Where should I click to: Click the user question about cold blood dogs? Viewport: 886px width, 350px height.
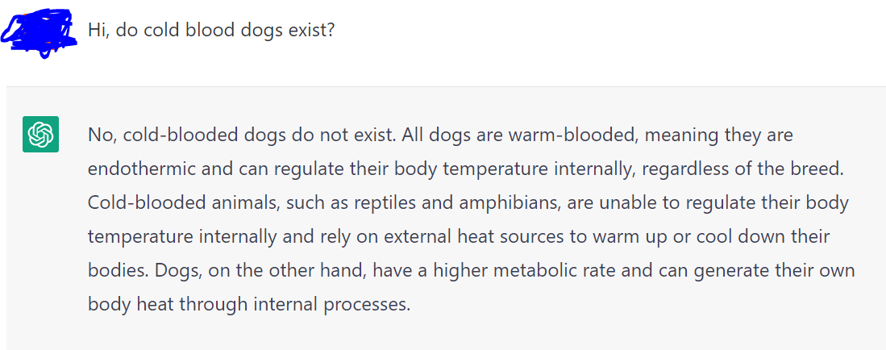click(211, 32)
